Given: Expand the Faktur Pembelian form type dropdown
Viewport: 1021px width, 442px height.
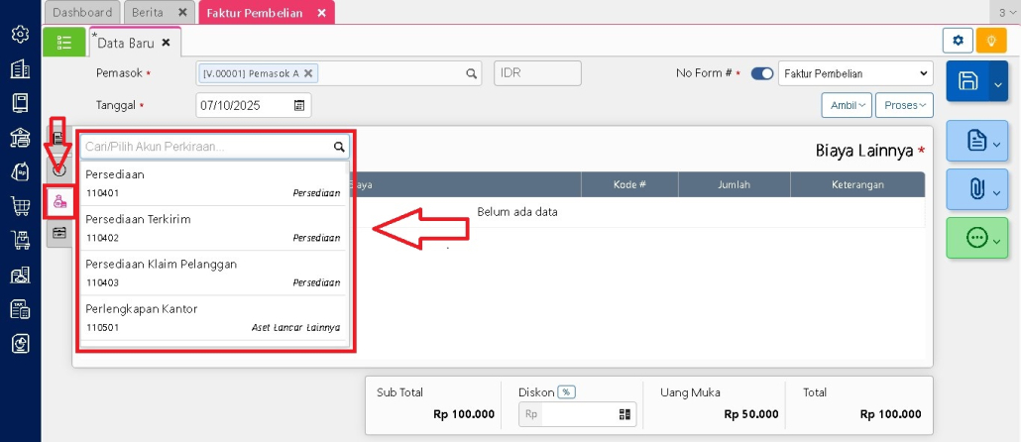Looking at the screenshot, I should (854, 73).
